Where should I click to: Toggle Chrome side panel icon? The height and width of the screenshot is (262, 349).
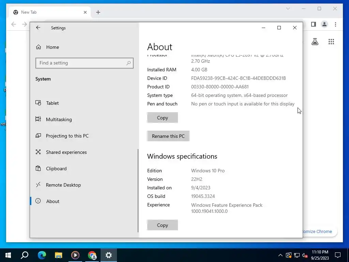coord(314,24)
